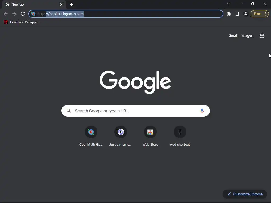This screenshot has width=271, height=203.
Task: Click the forward navigation arrow
Action: [14, 14]
